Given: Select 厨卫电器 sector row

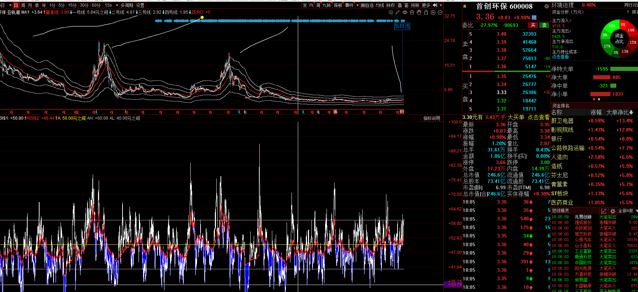Looking at the screenshot, I should [x=594, y=121].
